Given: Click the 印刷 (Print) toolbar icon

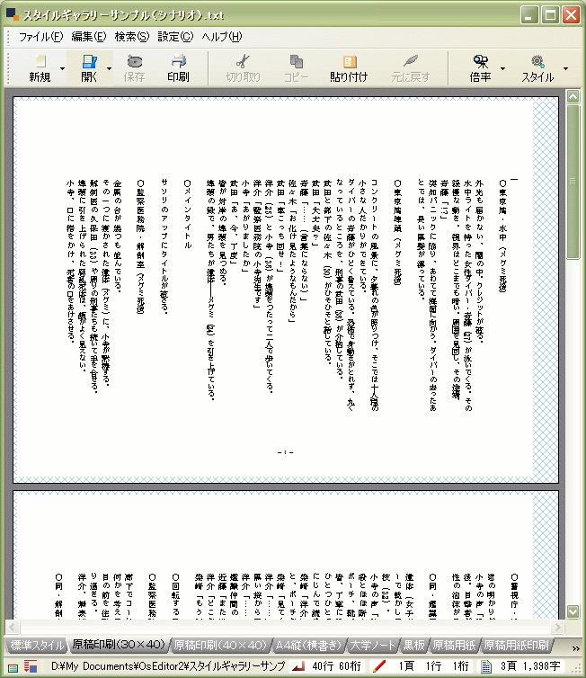Looking at the screenshot, I should tap(179, 61).
